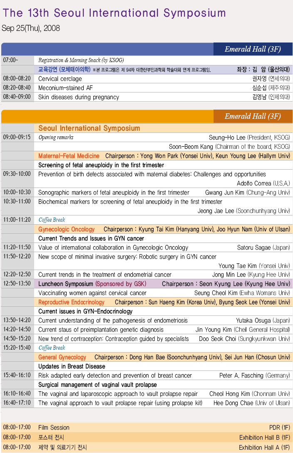Click the '교육강연 (모체태아의학)' heading
The height and width of the screenshot is (453, 293).
(x=65, y=69)
